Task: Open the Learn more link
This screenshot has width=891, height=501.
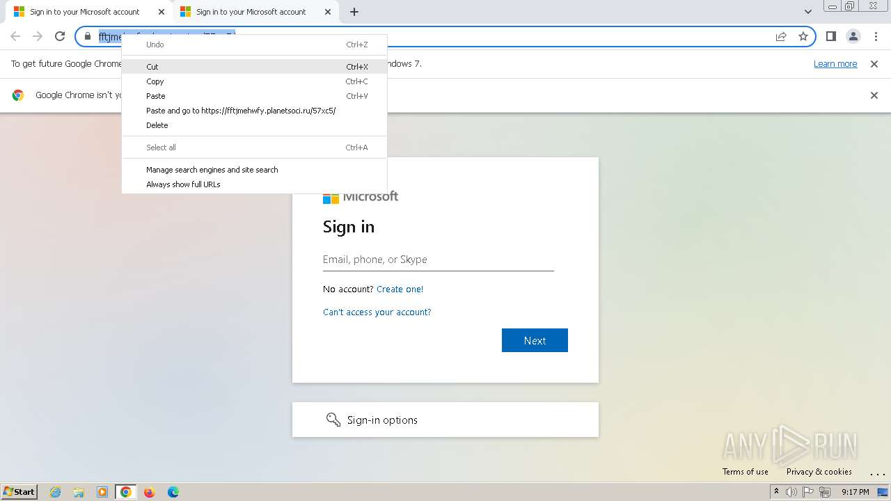Action: tap(835, 63)
